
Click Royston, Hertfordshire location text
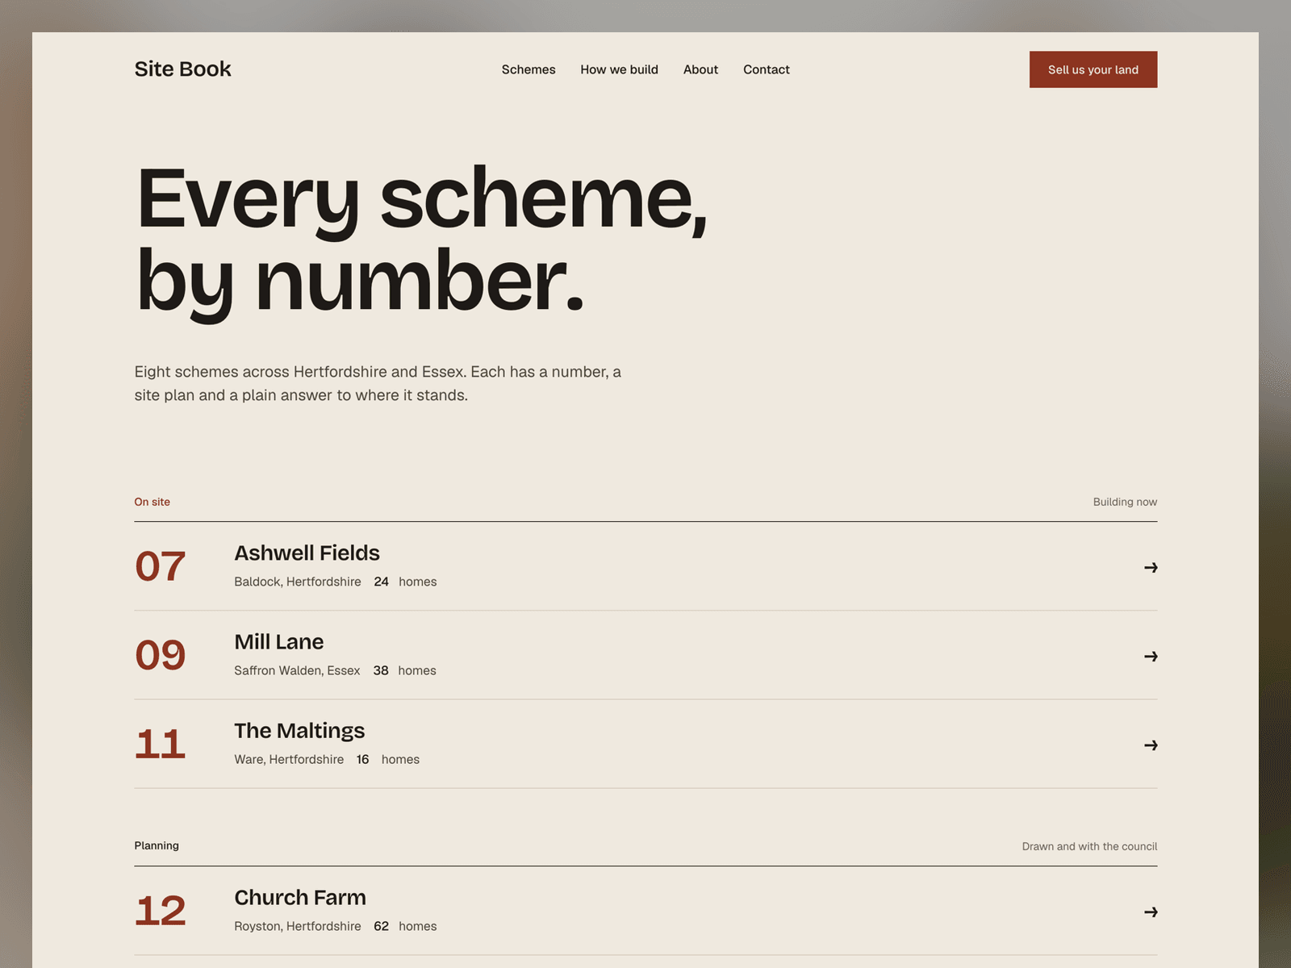[298, 926]
